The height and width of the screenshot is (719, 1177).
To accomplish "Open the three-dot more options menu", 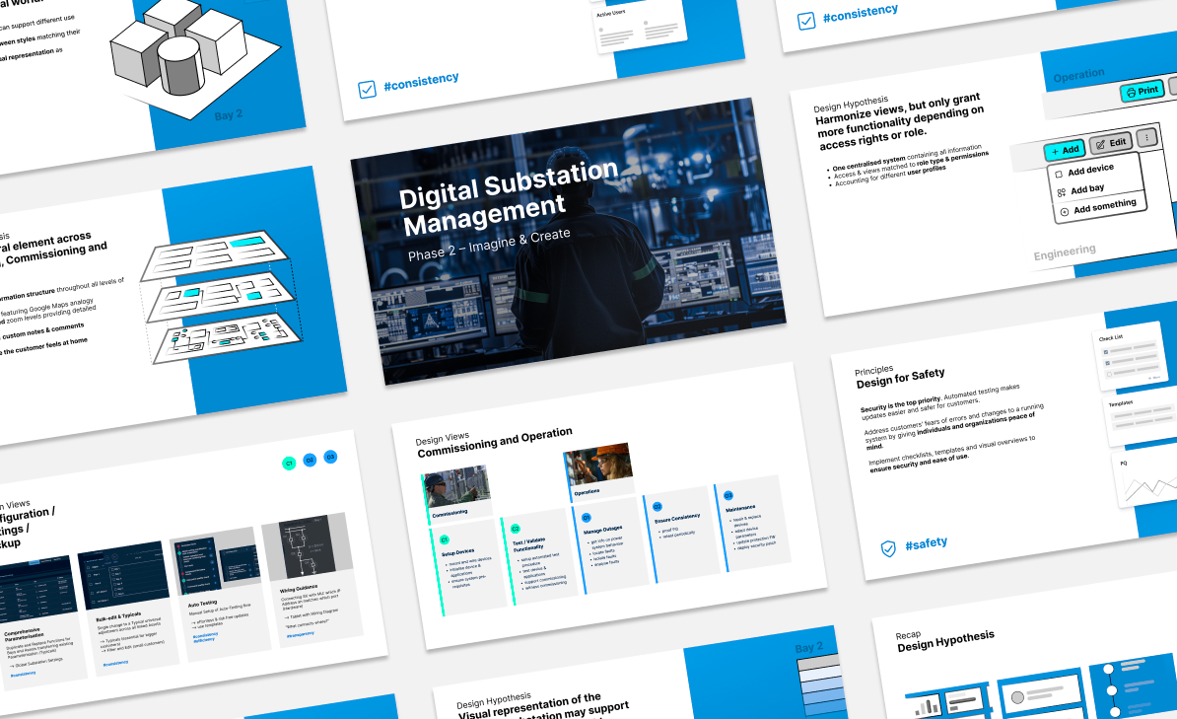I will [x=1146, y=137].
